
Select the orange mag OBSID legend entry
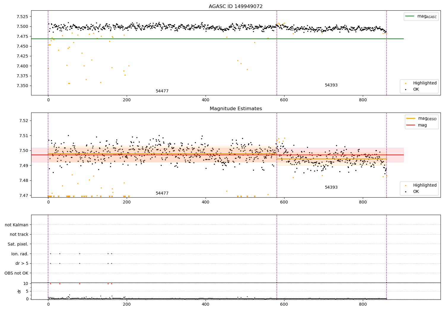[x=421, y=118]
